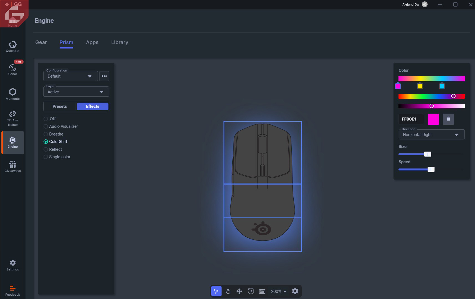Image resolution: width=475 pixels, height=299 pixels.
Task: Switch to the Library tab
Action: (x=120, y=42)
